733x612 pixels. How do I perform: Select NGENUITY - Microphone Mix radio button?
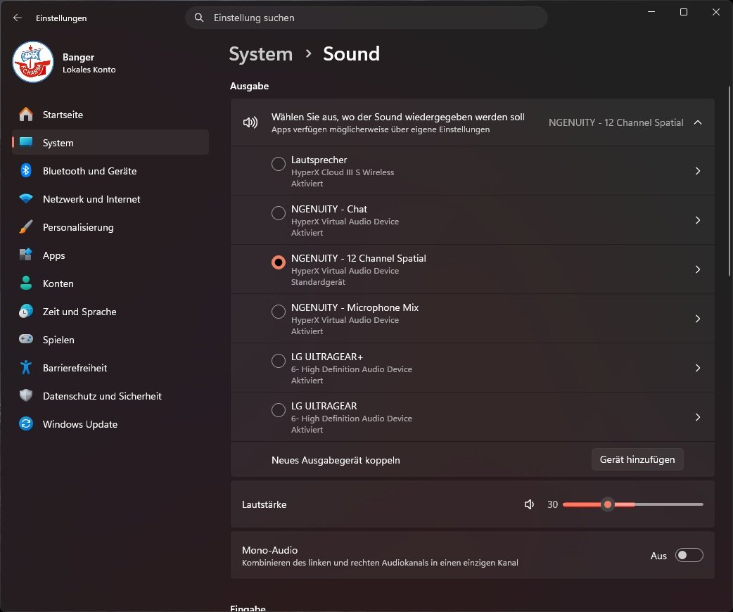point(278,312)
